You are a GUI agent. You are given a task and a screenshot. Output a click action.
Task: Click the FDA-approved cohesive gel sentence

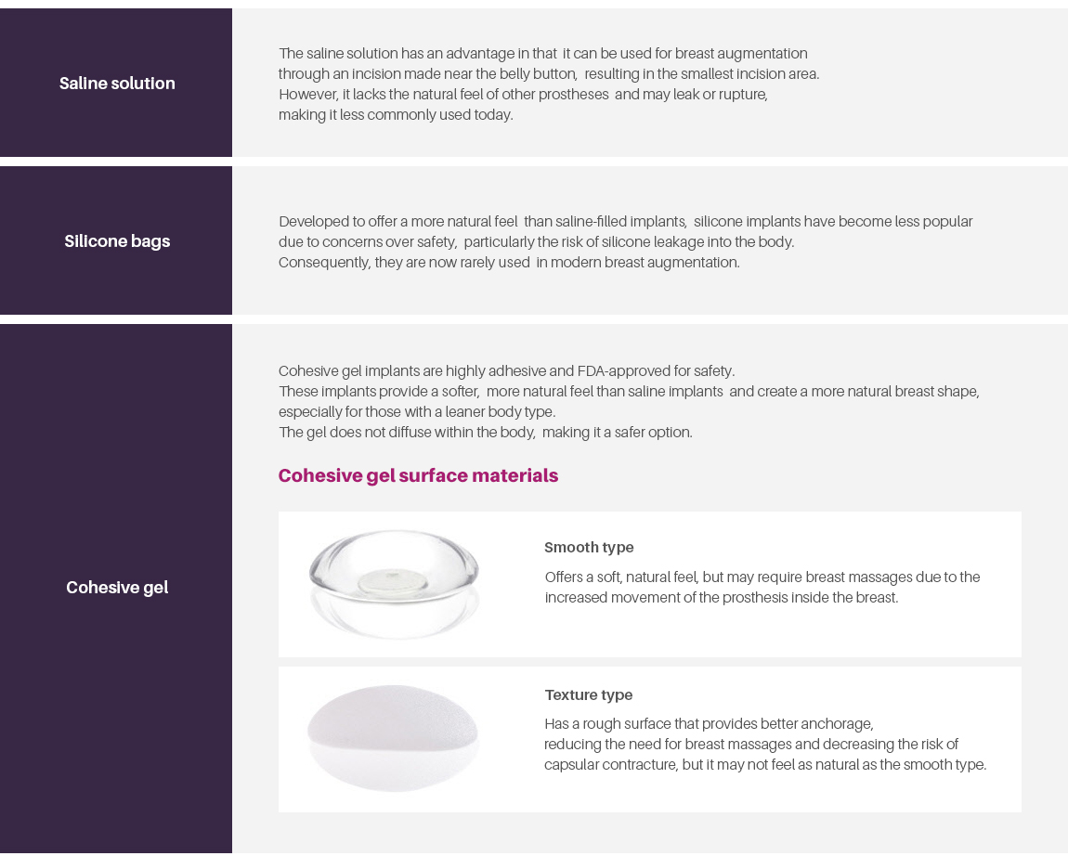click(506, 371)
